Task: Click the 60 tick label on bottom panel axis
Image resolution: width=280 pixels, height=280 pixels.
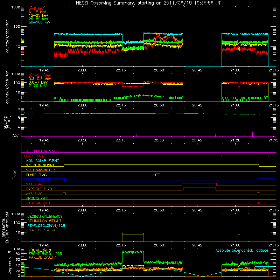Action: 18,259
